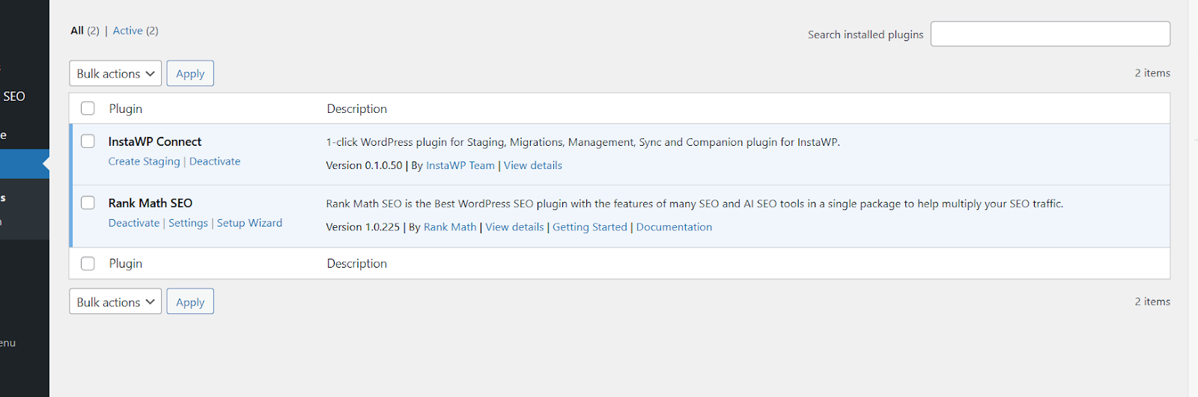Open the Rank Math author link
This screenshot has height=397, width=1198.
tap(450, 227)
